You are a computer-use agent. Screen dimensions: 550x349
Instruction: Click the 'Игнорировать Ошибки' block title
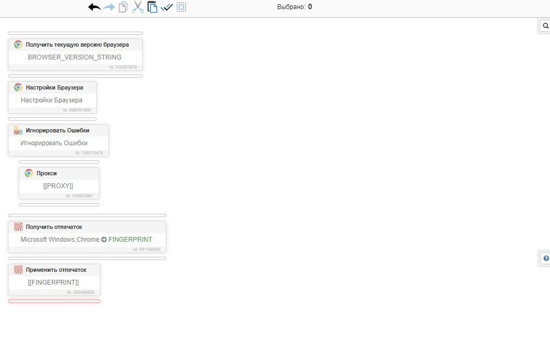point(57,130)
